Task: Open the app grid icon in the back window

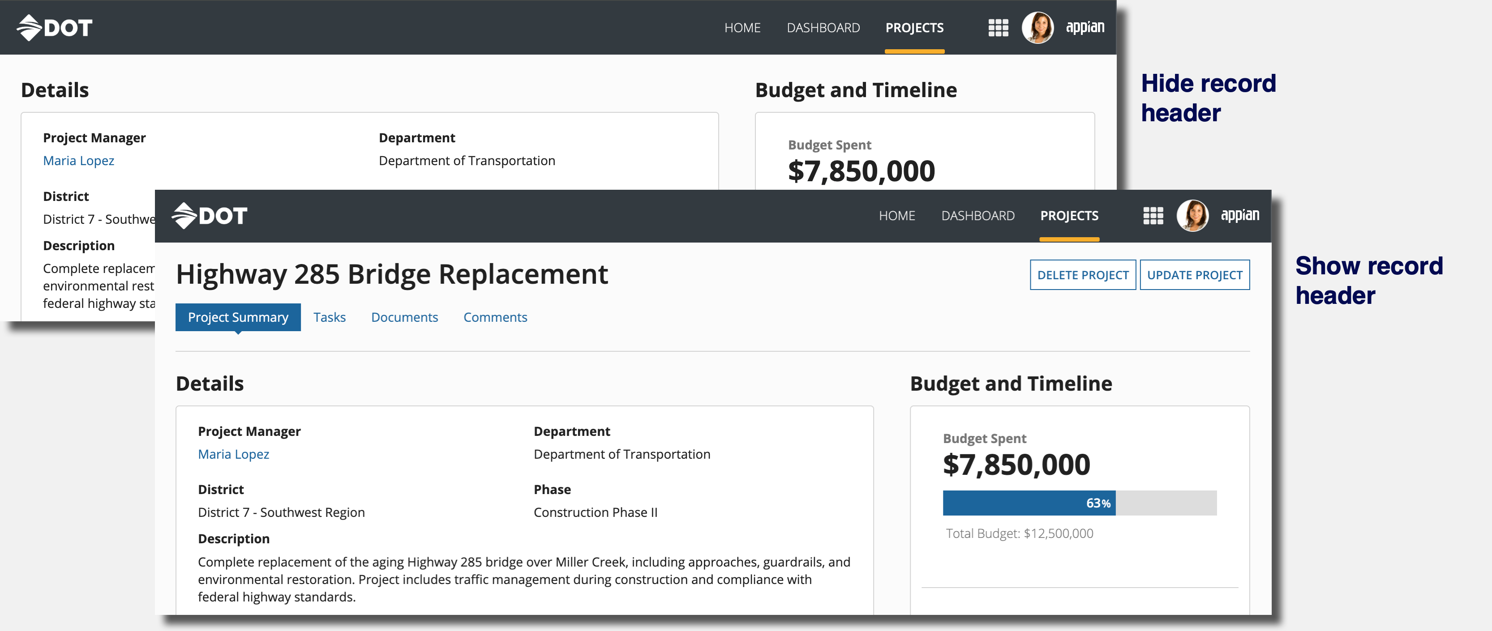Action: [x=998, y=28]
